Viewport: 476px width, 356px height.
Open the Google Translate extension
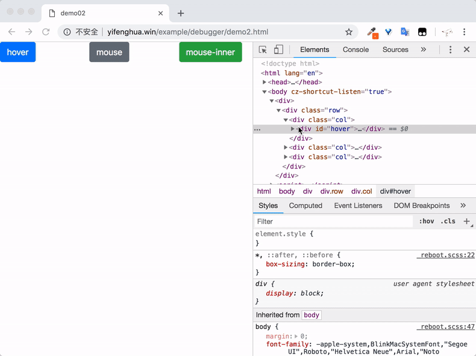405,32
